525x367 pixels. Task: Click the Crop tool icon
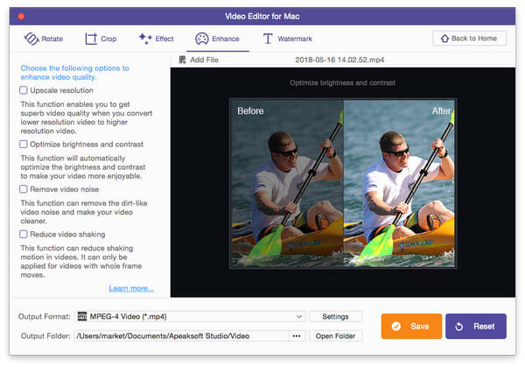coord(91,39)
